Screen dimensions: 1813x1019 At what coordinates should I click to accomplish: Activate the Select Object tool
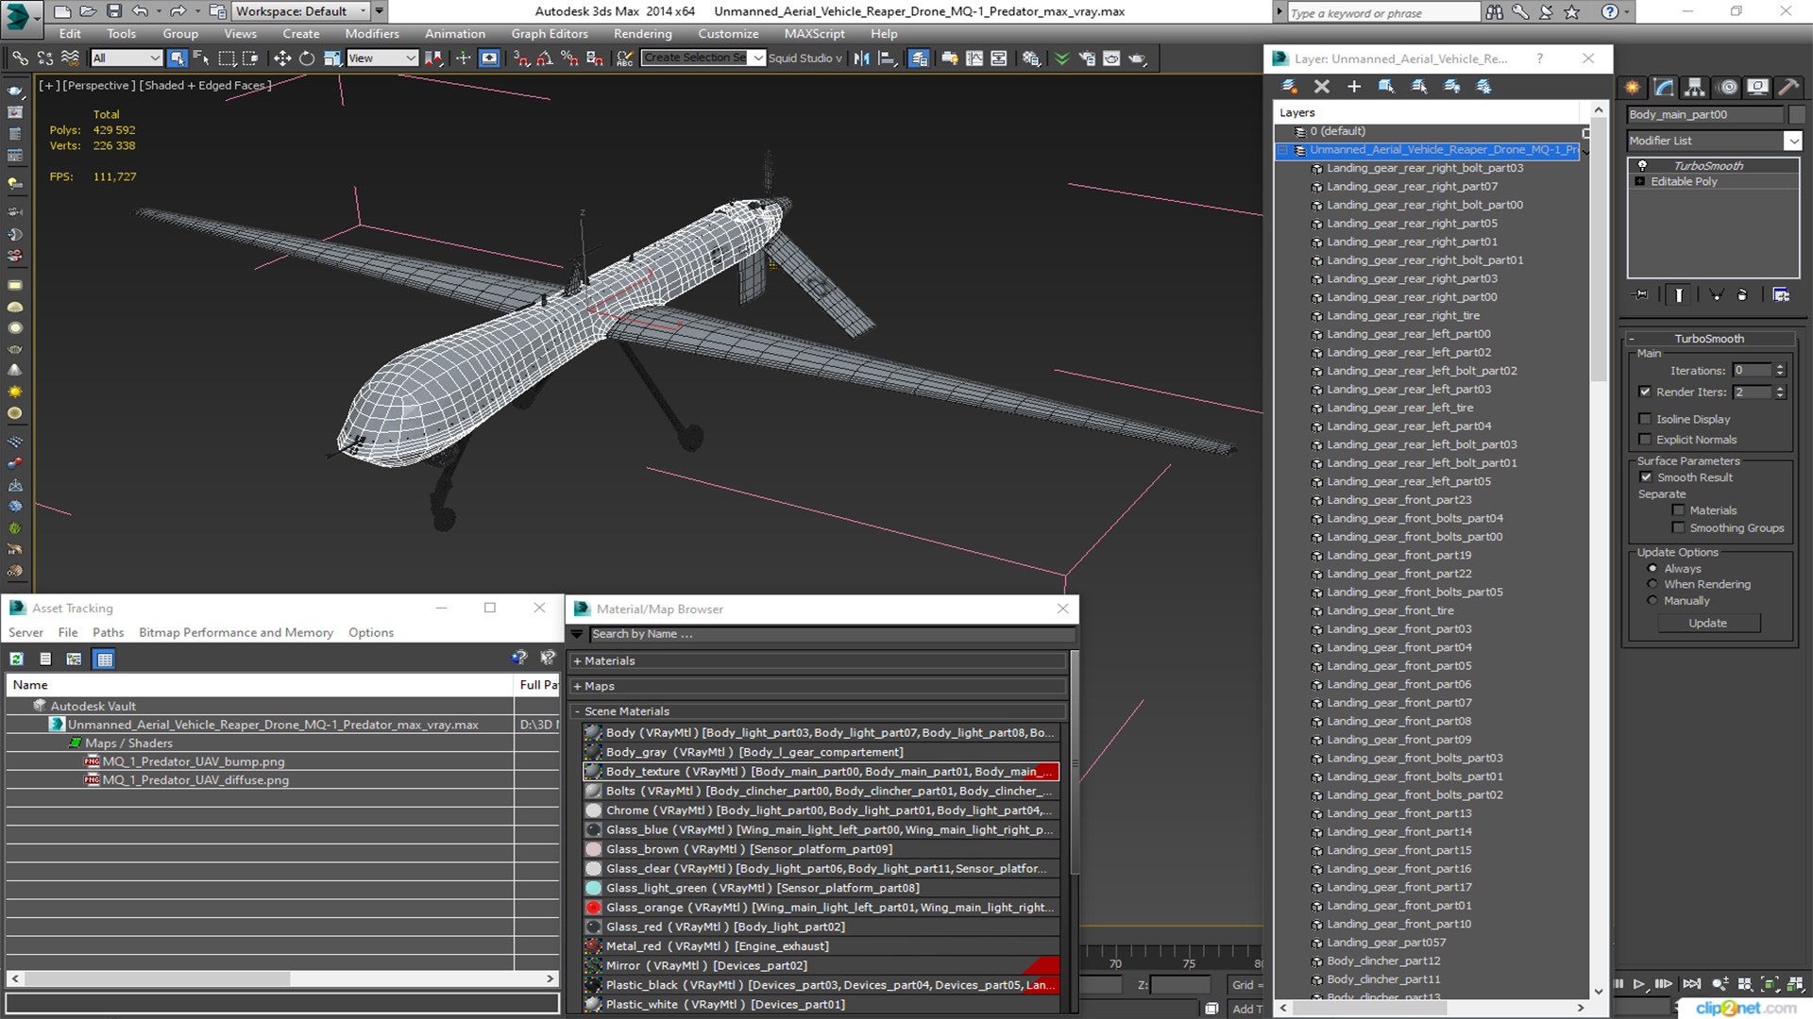[177, 58]
